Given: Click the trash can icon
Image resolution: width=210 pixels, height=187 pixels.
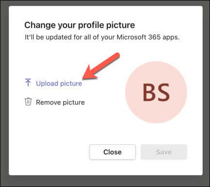Looking at the screenshot, I should (28, 102).
